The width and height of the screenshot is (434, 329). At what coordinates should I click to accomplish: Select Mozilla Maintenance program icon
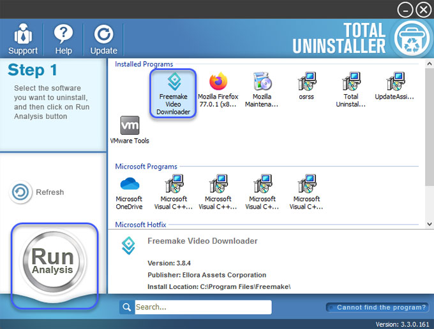click(x=262, y=90)
